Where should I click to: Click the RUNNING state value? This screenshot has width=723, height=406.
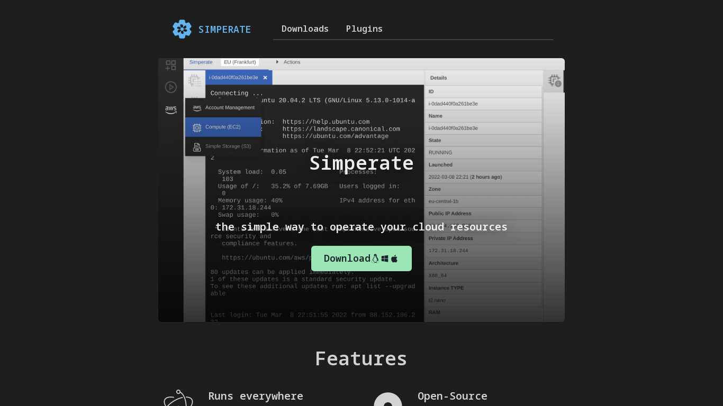[x=440, y=153]
